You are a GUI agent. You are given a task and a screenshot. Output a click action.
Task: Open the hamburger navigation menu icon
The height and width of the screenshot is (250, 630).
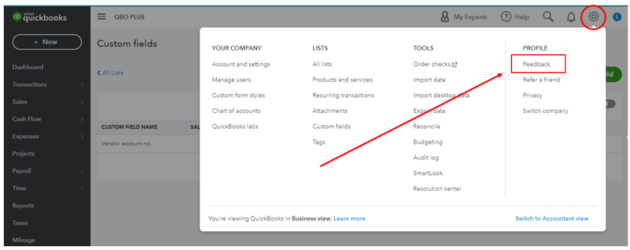tap(102, 17)
